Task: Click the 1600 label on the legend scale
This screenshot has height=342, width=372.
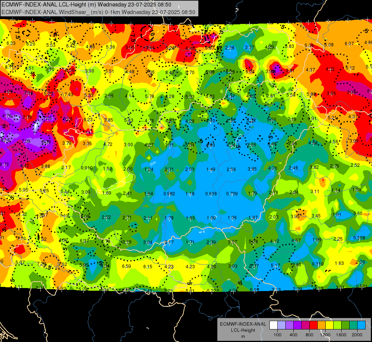Action: tap(341, 335)
